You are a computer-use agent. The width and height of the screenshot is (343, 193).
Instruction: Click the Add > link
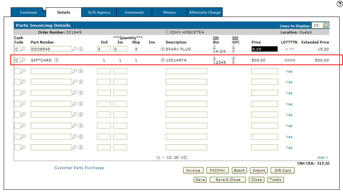click(323, 157)
